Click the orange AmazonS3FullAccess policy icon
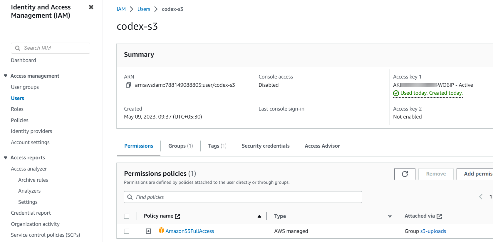493x242 pixels. click(x=161, y=230)
